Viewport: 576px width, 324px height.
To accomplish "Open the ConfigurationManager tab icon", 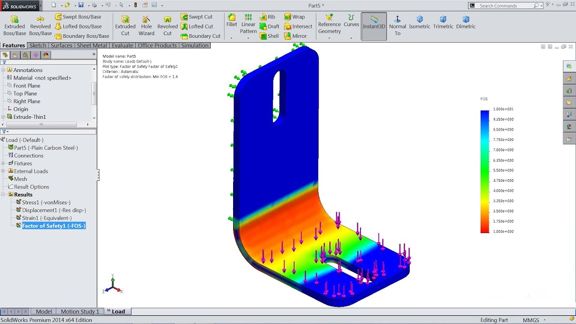I will pyautogui.click(x=25, y=55).
